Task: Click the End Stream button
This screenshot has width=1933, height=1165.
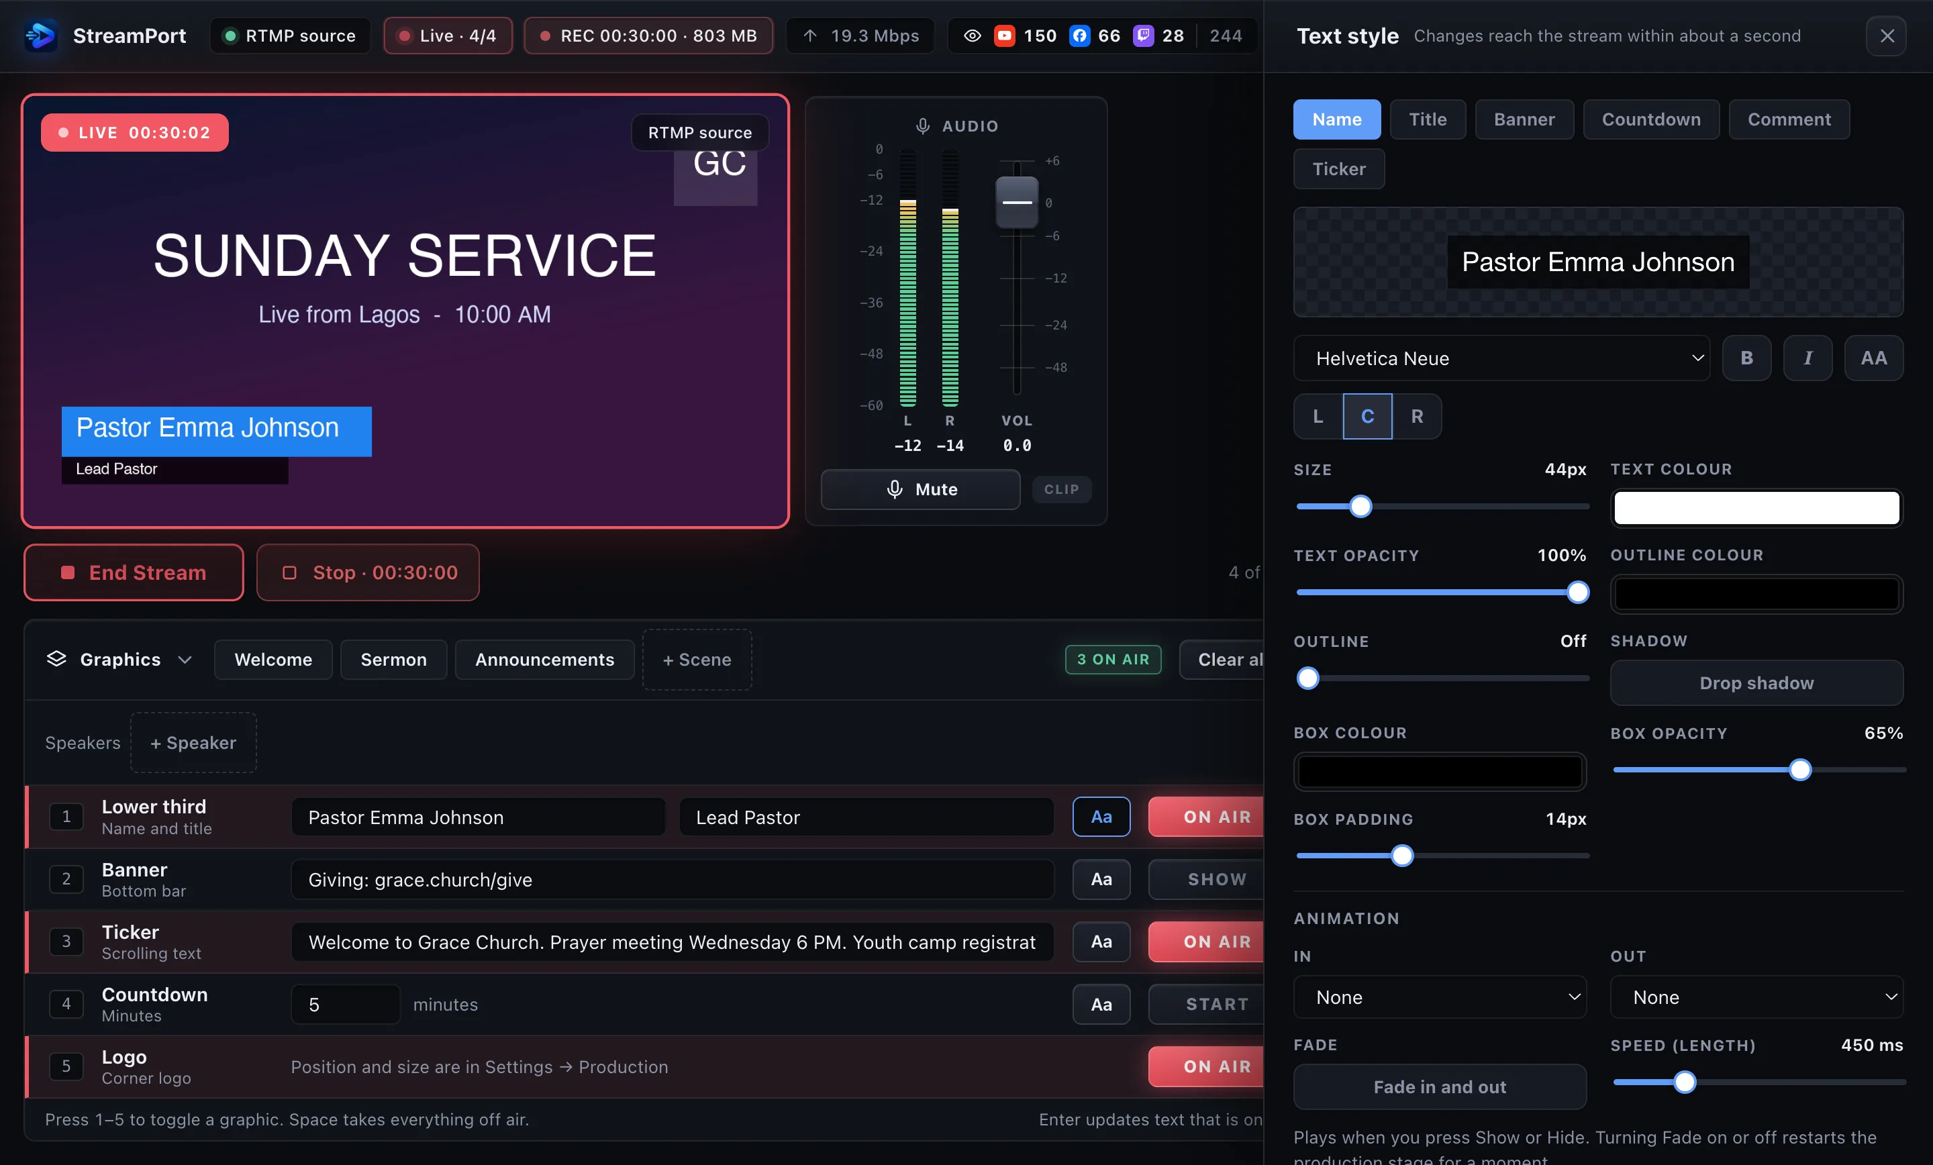Action: pyautogui.click(x=134, y=572)
